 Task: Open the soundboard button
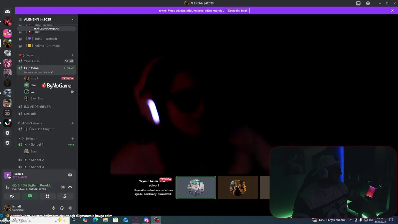[65, 196]
